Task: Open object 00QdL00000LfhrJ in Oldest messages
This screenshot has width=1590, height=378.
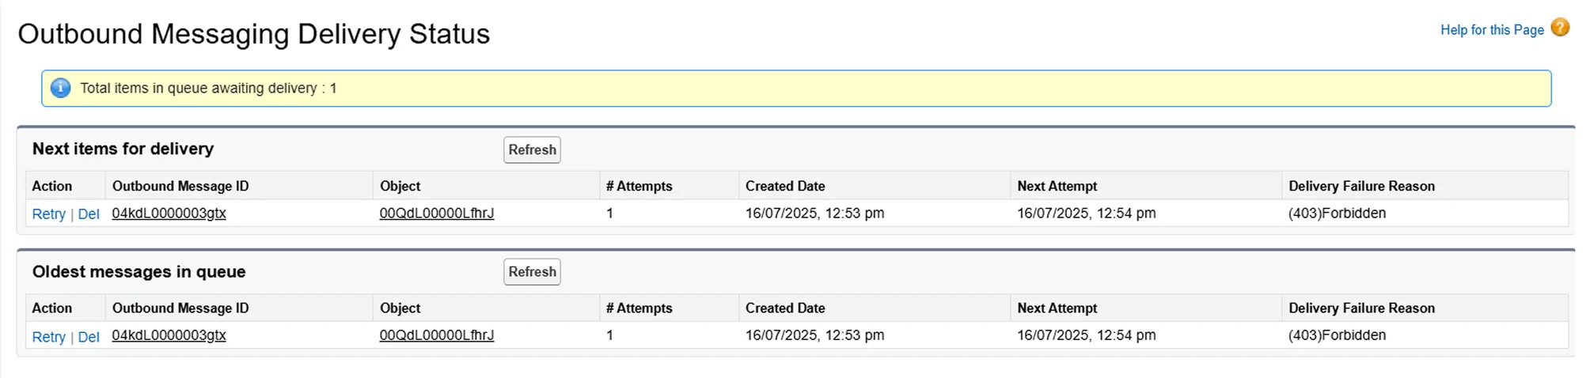Action: 436,335
